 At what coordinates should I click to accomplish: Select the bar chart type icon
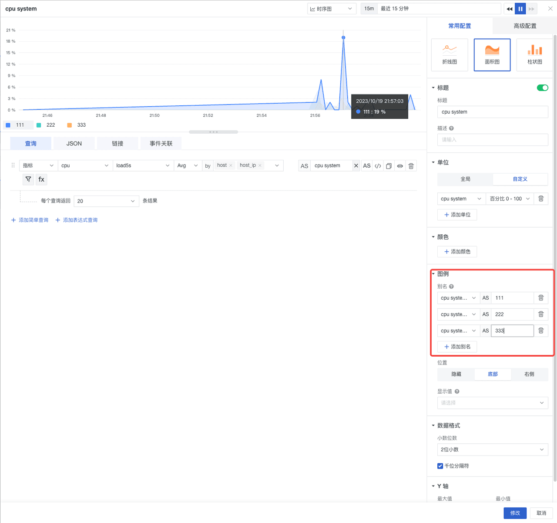[535, 54]
